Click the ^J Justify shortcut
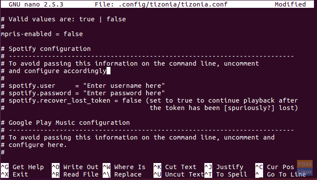The height and width of the screenshot is (180, 317). 224,167
